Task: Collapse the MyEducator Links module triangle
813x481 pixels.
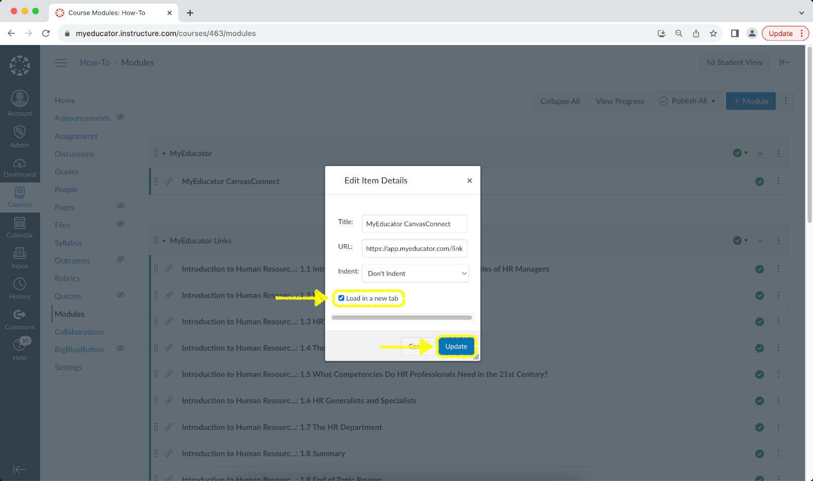Action: [x=164, y=241]
